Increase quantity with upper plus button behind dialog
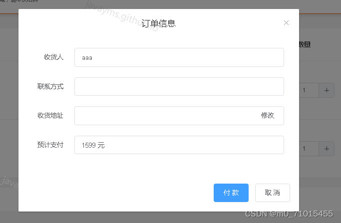 tap(327, 90)
